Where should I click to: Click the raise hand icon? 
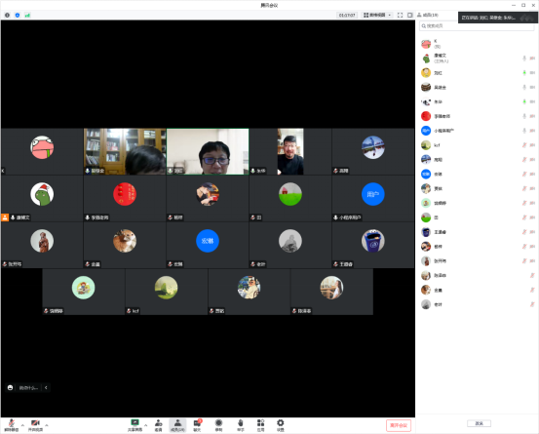241,425
